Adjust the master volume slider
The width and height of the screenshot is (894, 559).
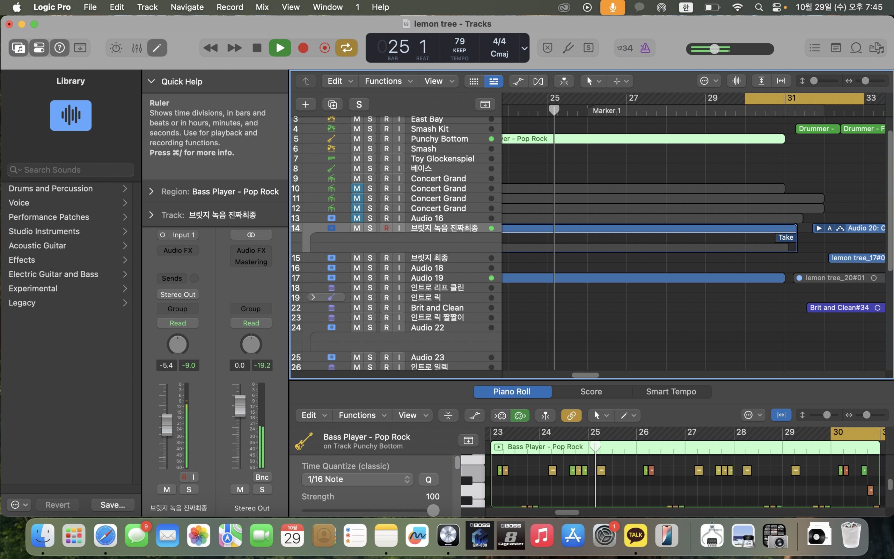point(714,49)
